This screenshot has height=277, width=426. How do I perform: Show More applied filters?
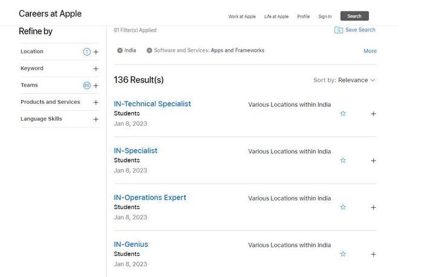370,51
